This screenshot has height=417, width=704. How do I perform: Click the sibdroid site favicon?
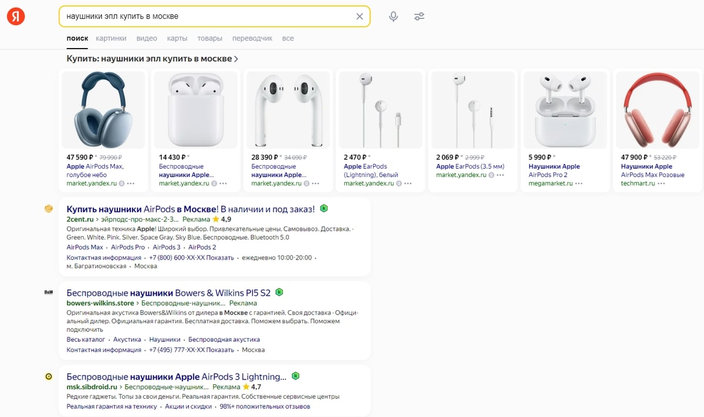[49, 376]
